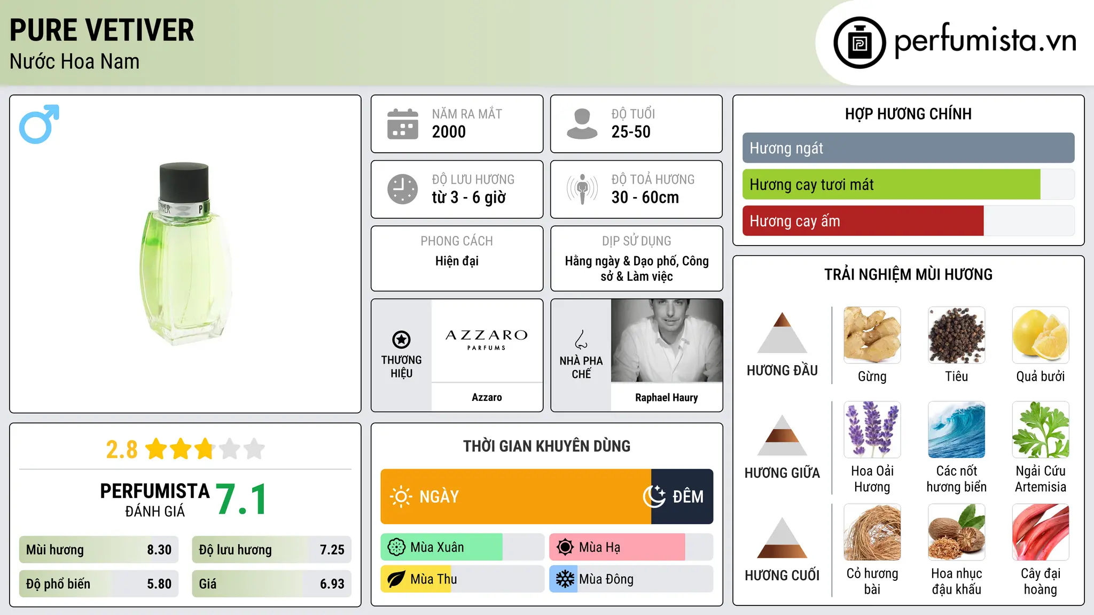The image size is (1094, 615).
Task: Click the middle notes pyramid icon
Action: (783, 435)
